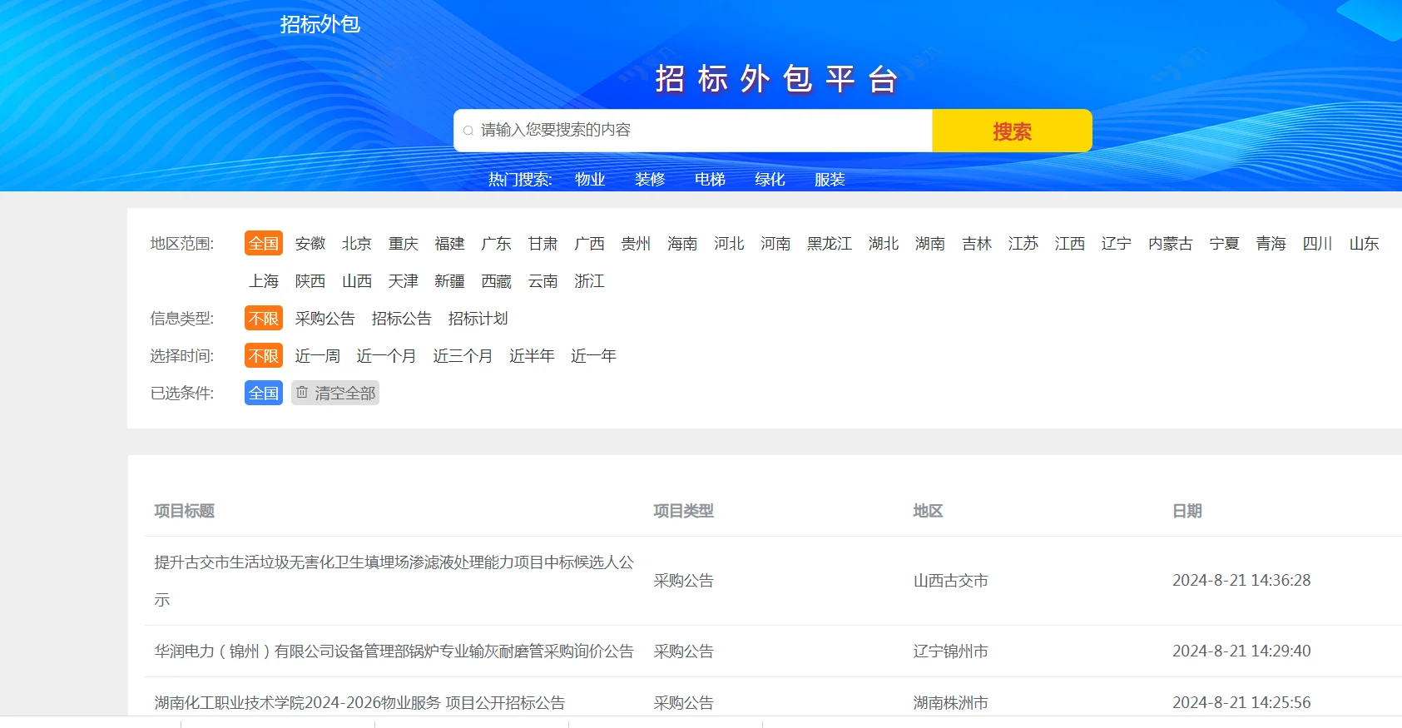Filter by region 贵州
The image size is (1402, 728).
pos(637,243)
